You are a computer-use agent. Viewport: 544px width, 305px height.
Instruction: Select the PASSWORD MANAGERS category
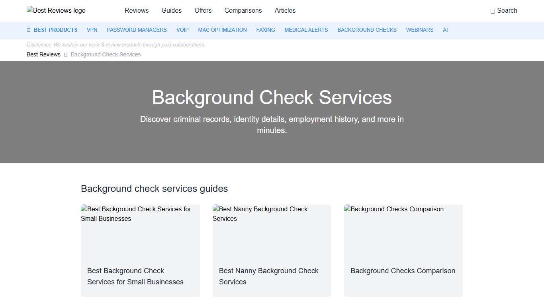(137, 30)
